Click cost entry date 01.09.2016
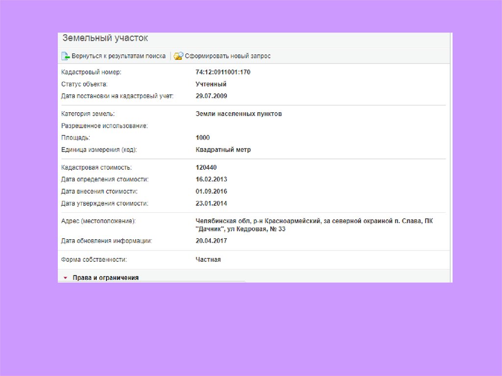 click(211, 192)
